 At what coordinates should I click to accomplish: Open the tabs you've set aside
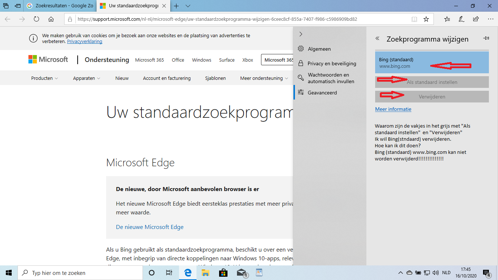[6, 6]
